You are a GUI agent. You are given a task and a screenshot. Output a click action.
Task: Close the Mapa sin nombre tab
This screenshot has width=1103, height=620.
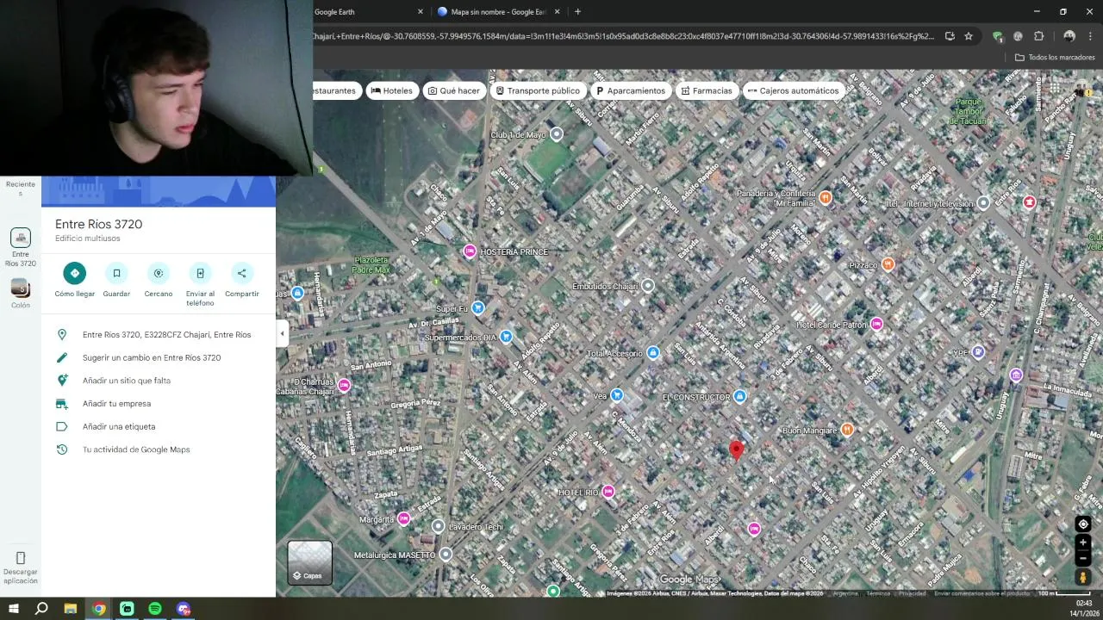[x=557, y=12]
